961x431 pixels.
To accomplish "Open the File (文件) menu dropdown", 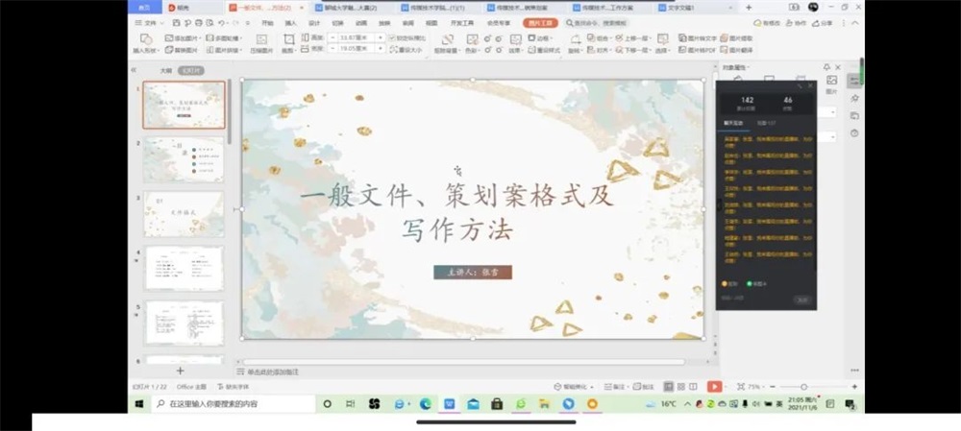I will pyautogui.click(x=150, y=22).
